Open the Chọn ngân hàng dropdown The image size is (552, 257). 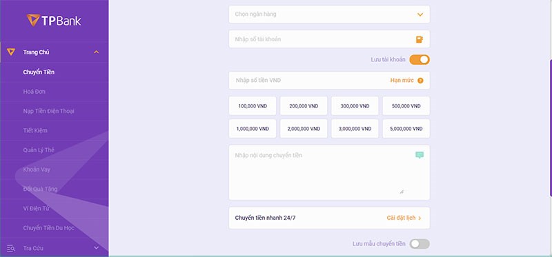click(x=329, y=14)
